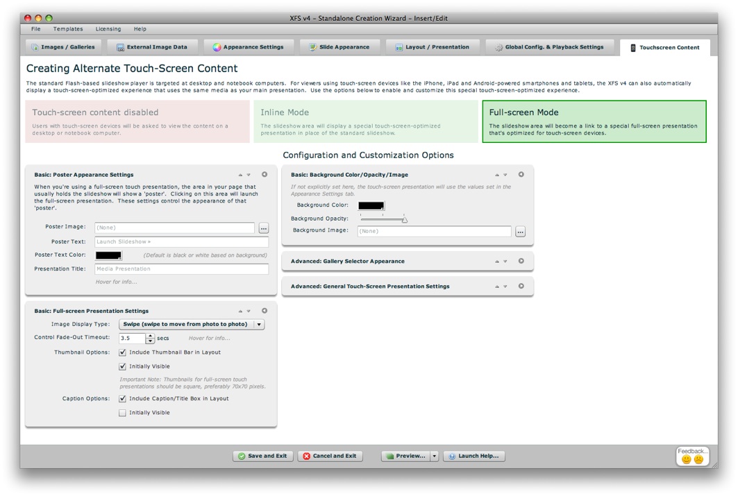Close the Background Color/Opacity/Image panel
Viewport: 738px width, 496px height.
[521, 175]
